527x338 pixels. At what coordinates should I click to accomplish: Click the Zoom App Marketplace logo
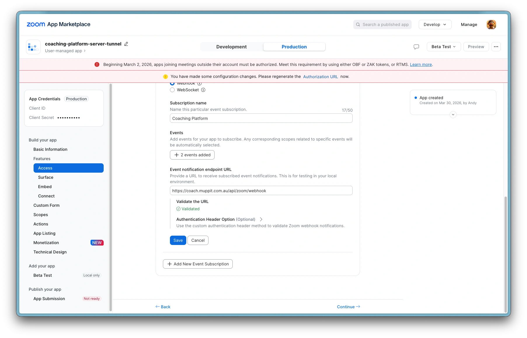click(58, 24)
